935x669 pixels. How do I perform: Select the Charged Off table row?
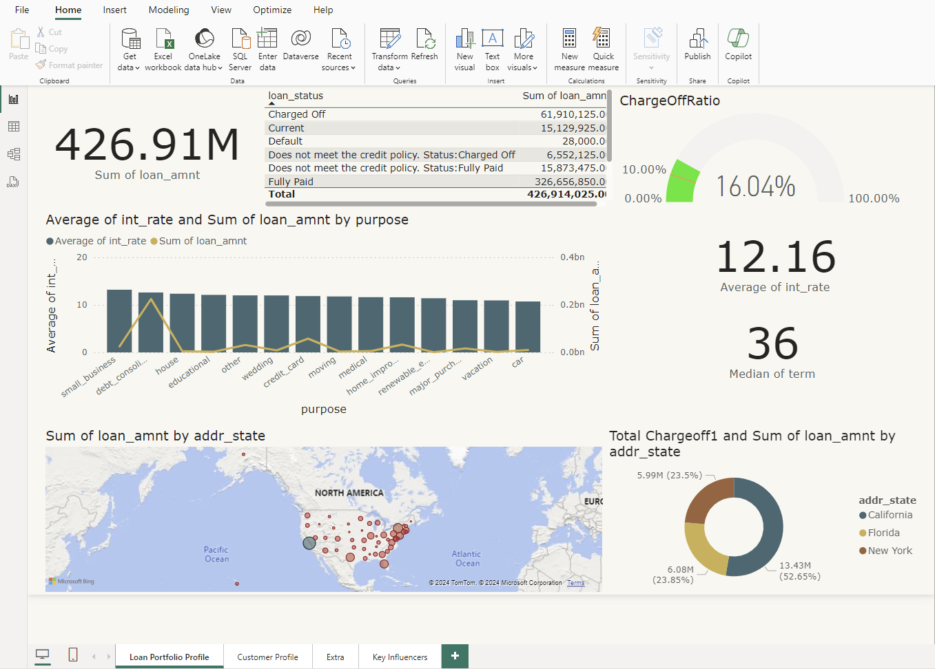tap(435, 114)
